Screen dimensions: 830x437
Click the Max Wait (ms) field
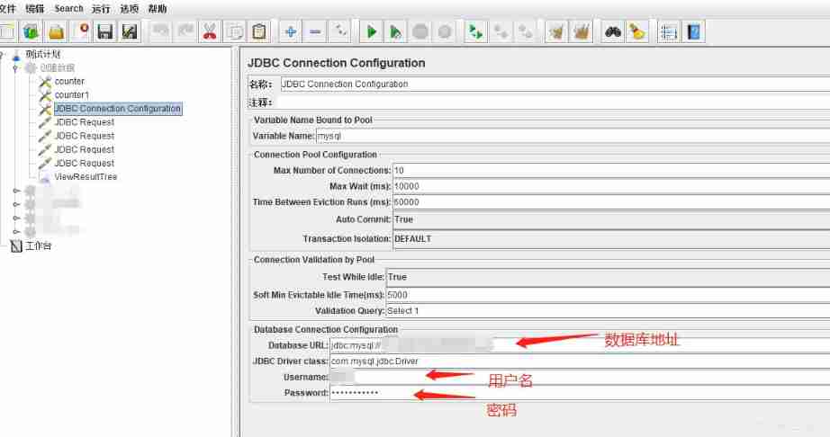[x=611, y=186]
